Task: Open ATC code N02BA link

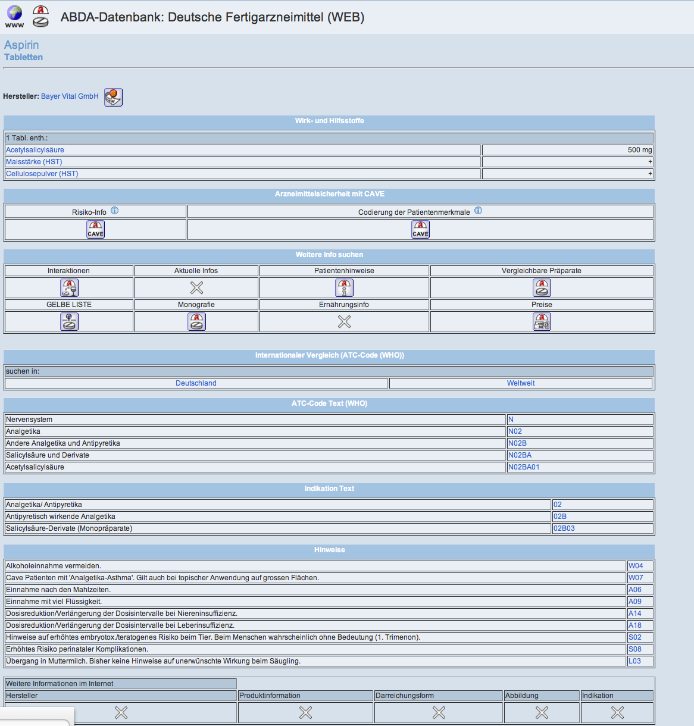Action: 520,455
